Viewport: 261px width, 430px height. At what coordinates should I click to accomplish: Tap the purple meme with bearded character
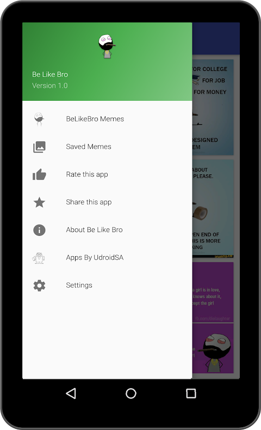213,348
